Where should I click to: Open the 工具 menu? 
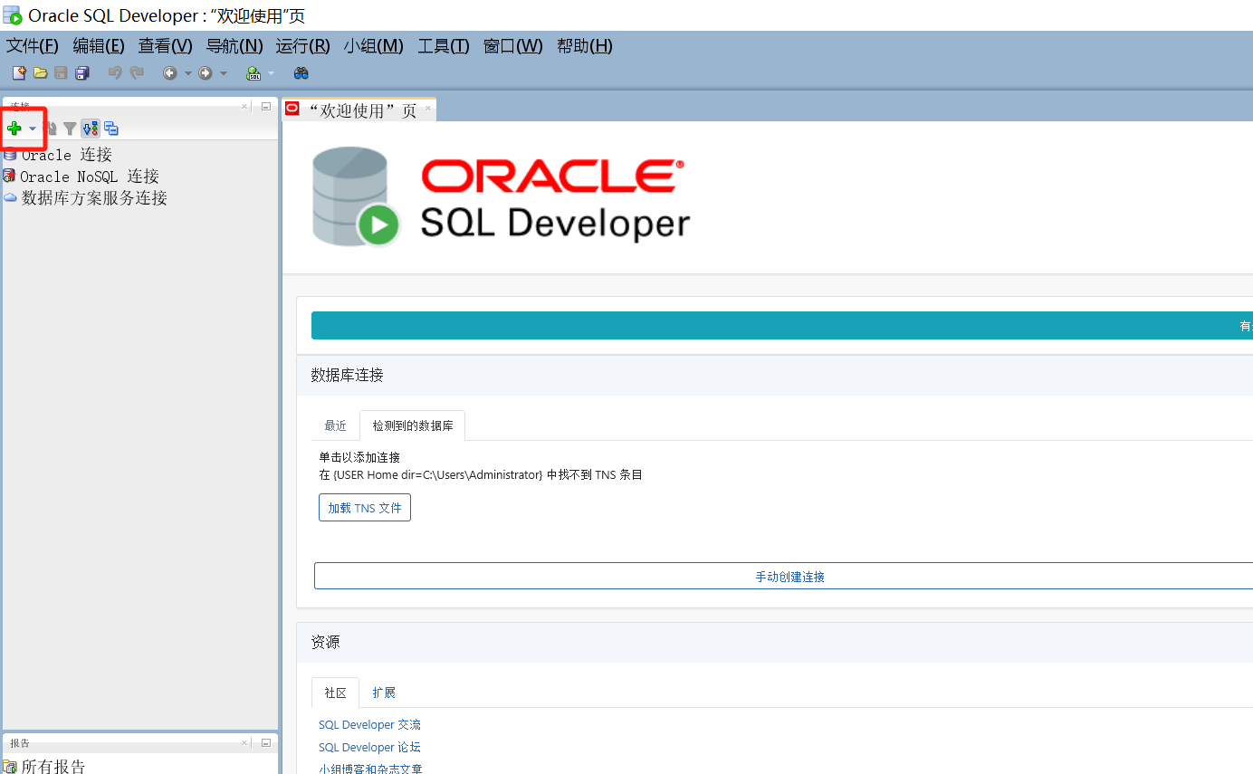click(x=443, y=46)
